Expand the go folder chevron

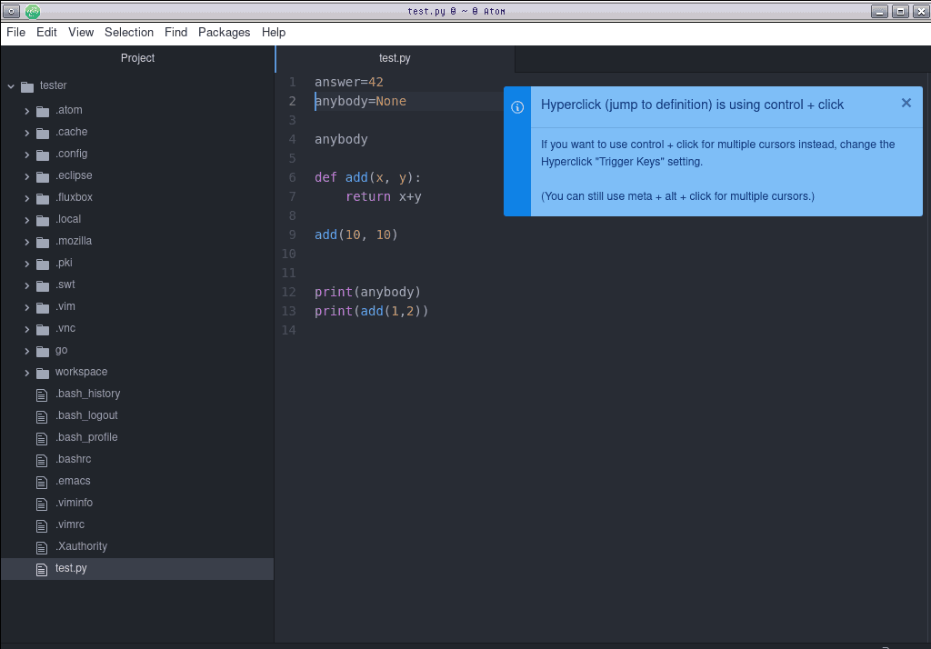pyautogui.click(x=26, y=351)
